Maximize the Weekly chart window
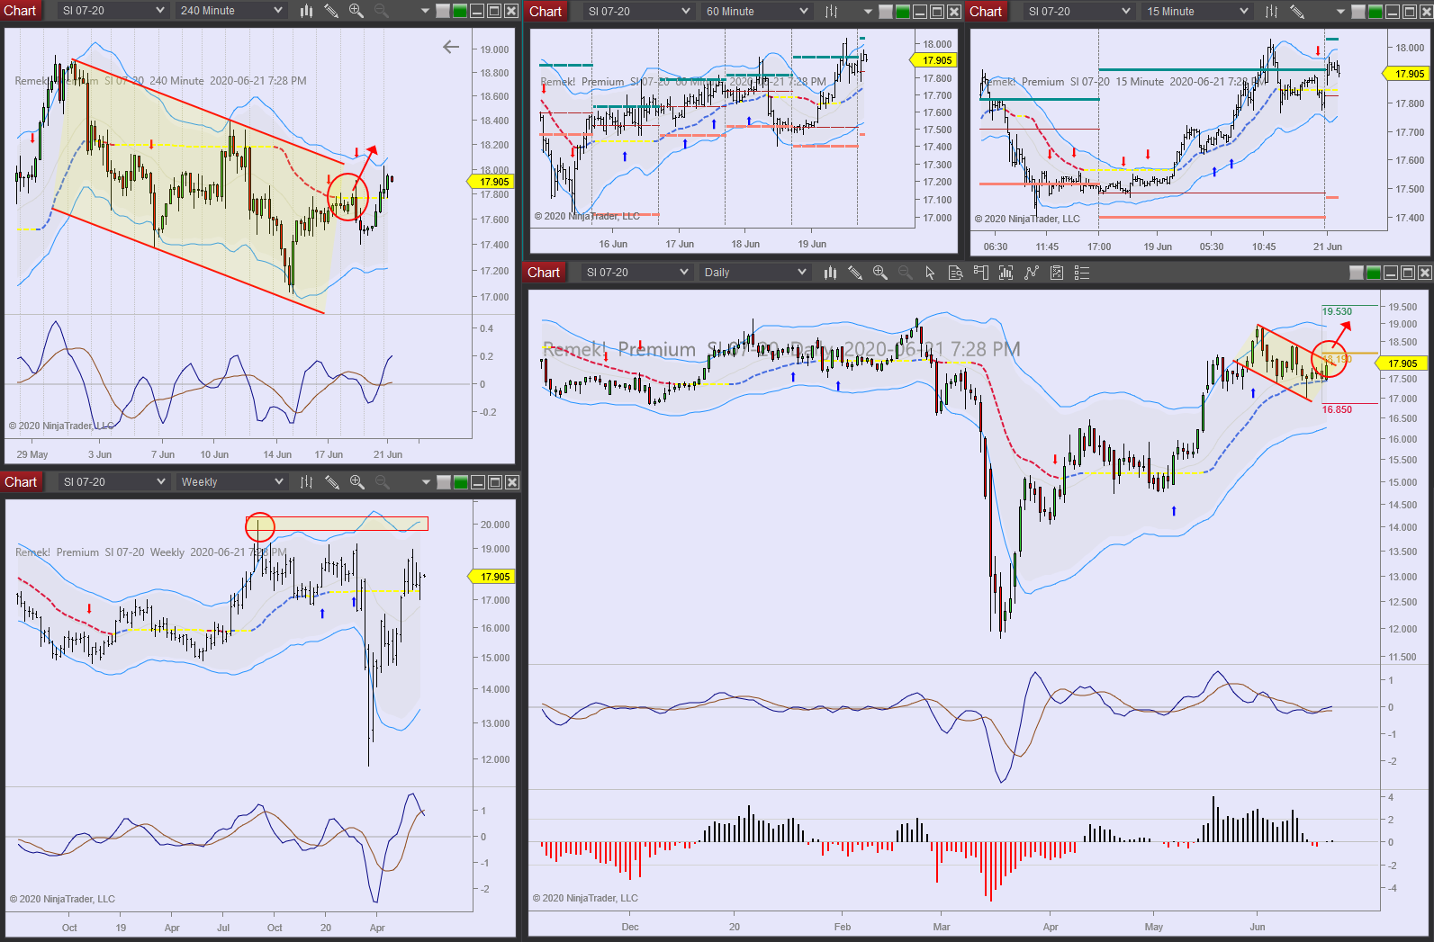This screenshot has height=942, width=1434. pyautogui.click(x=494, y=482)
